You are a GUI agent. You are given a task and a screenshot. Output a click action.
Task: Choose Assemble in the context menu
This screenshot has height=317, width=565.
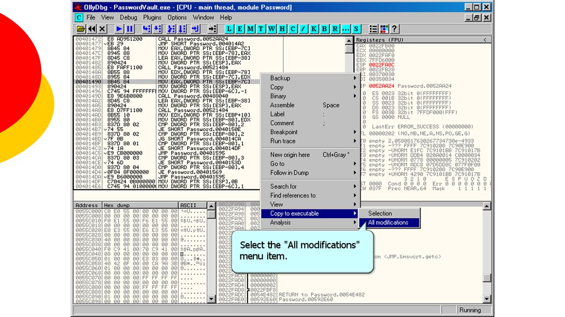[310, 105]
